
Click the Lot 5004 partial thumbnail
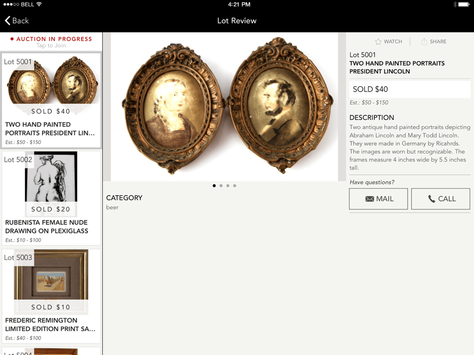click(x=51, y=351)
